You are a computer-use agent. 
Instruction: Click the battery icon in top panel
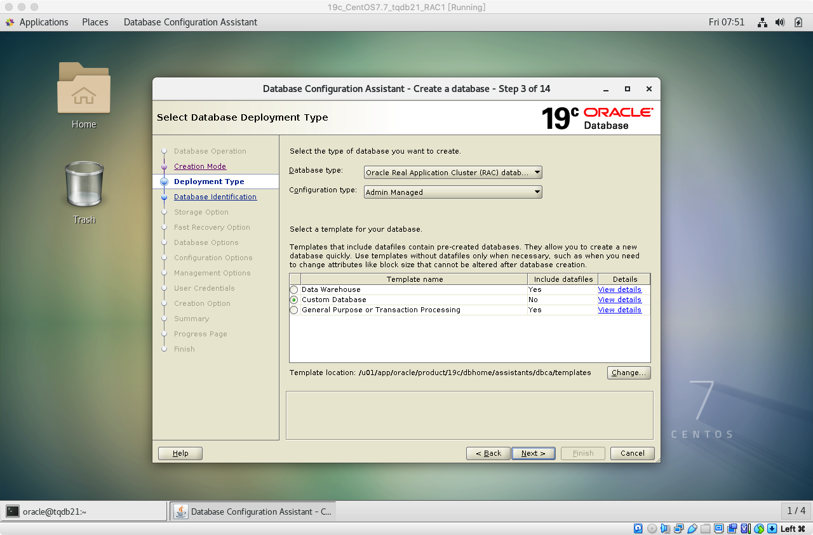pyautogui.click(x=798, y=22)
